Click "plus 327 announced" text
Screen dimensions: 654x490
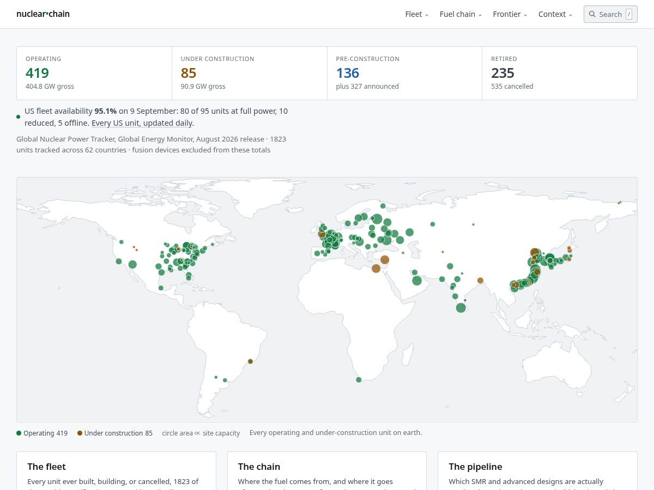tap(367, 86)
